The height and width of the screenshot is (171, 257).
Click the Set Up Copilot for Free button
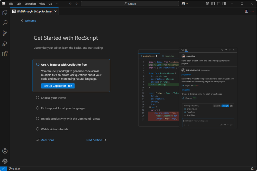click(58, 86)
